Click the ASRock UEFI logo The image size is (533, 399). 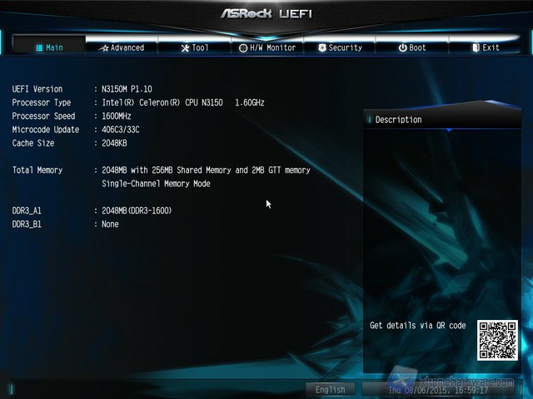(x=265, y=13)
